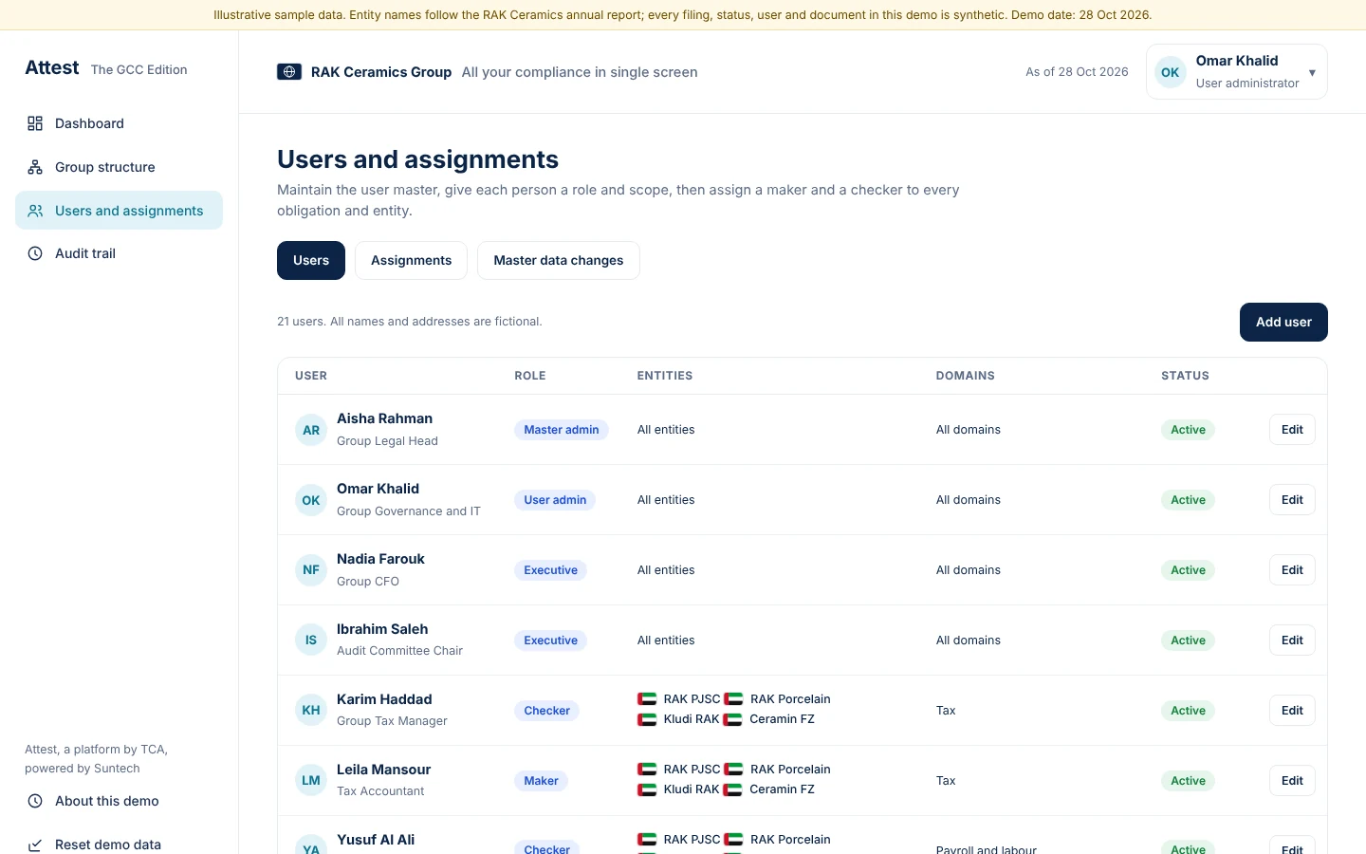Open Audit trail page
The height and width of the screenshot is (854, 1366).
[119, 253]
